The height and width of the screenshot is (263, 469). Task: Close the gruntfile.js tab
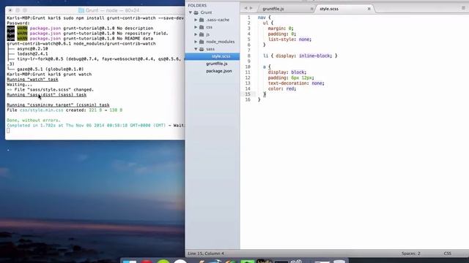311,9
